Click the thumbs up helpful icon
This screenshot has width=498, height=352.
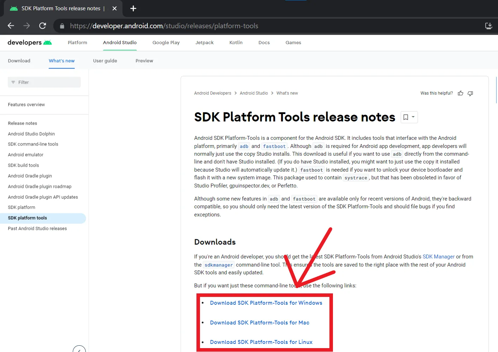[461, 93]
